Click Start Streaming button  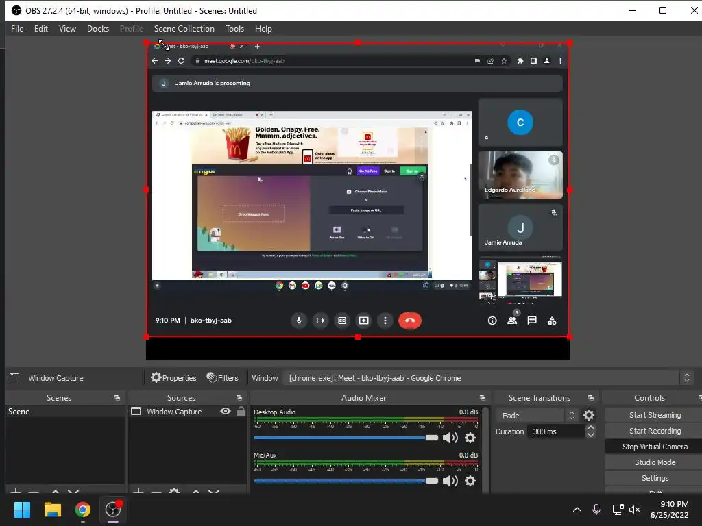(655, 415)
